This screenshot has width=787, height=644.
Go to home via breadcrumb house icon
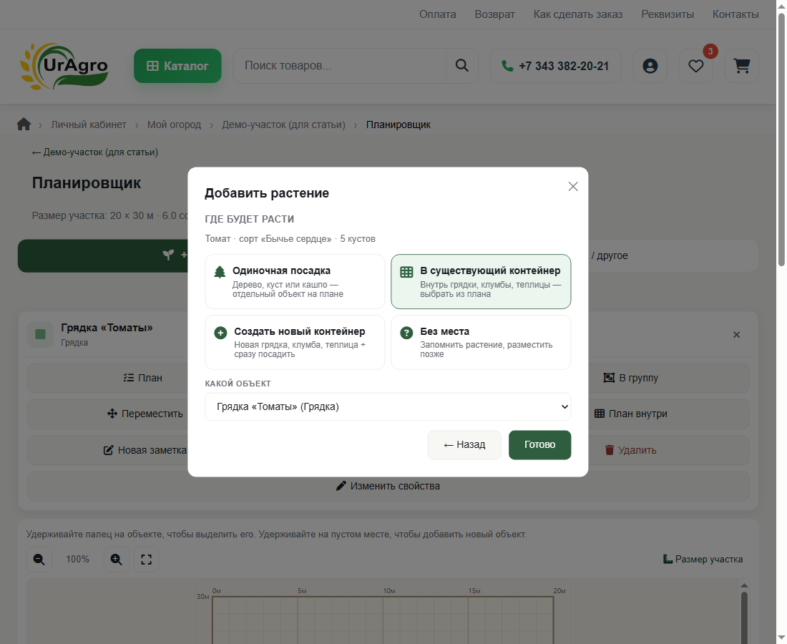point(24,124)
